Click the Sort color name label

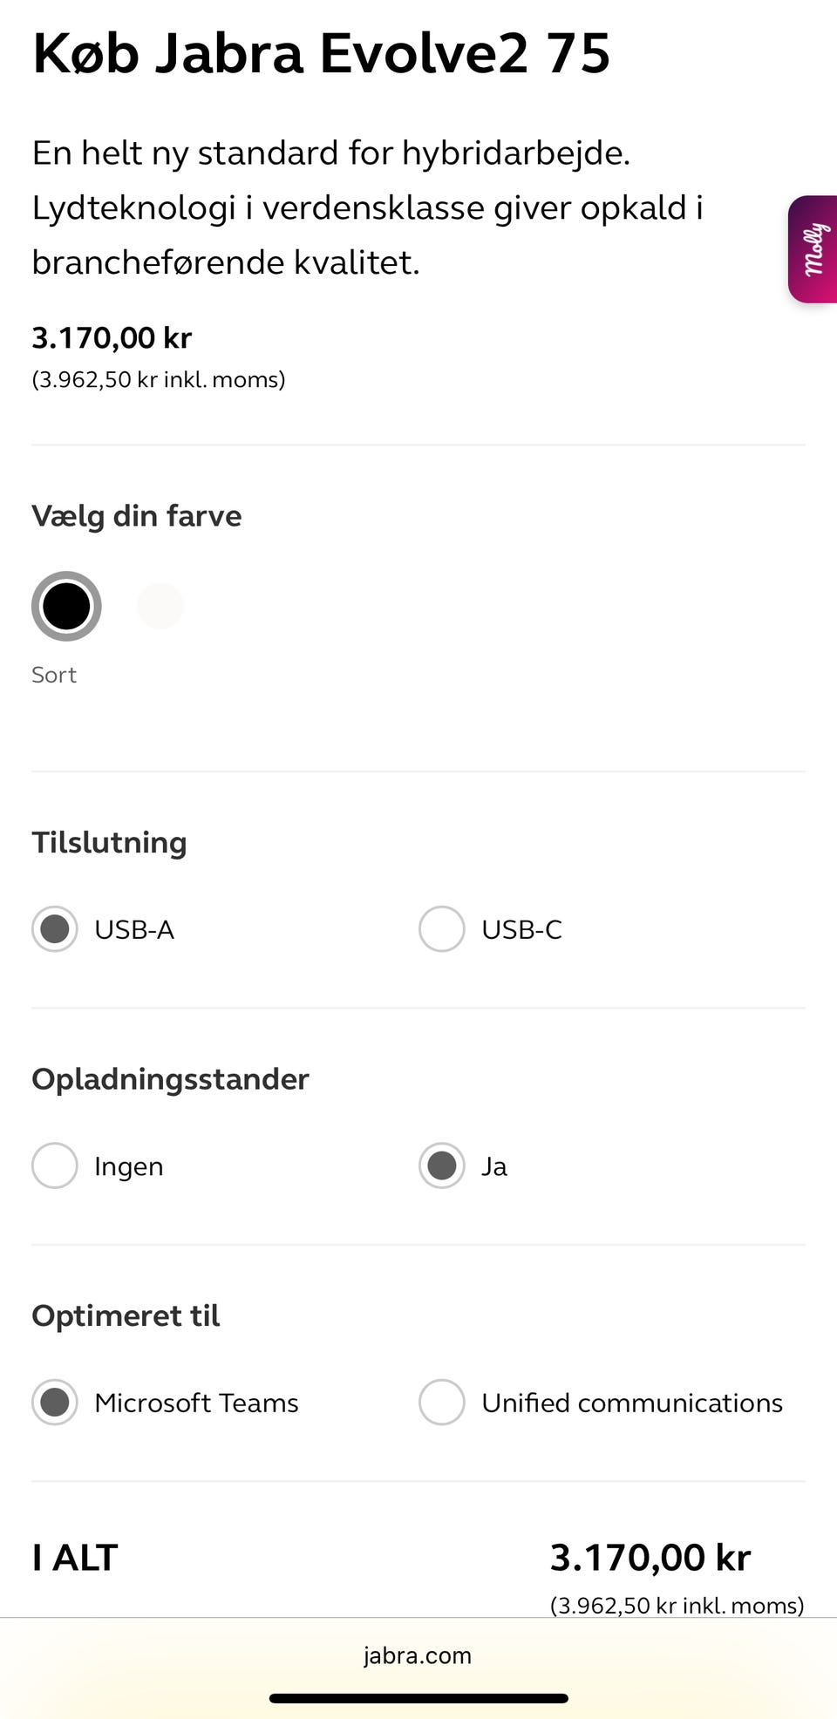coord(54,675)
